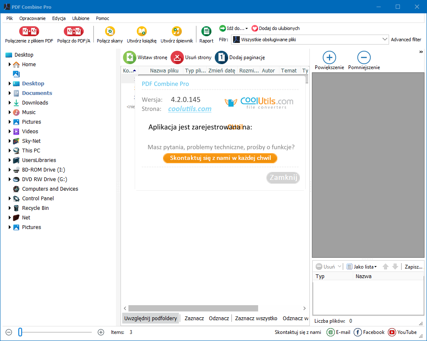Toggle the Uwzględnij podfoldery option
Viewport: 427px width, 341px height.
pos(150,318)
